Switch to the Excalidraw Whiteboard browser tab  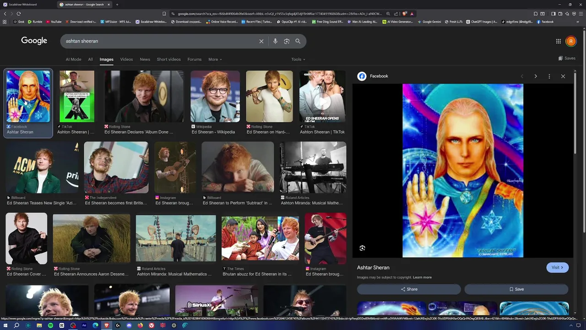pyautogui.click(x=27, y=5)
